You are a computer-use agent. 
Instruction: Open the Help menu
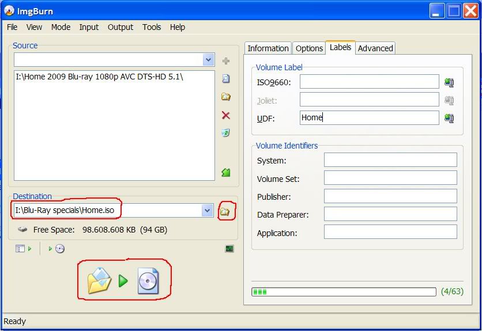[178, 27]
